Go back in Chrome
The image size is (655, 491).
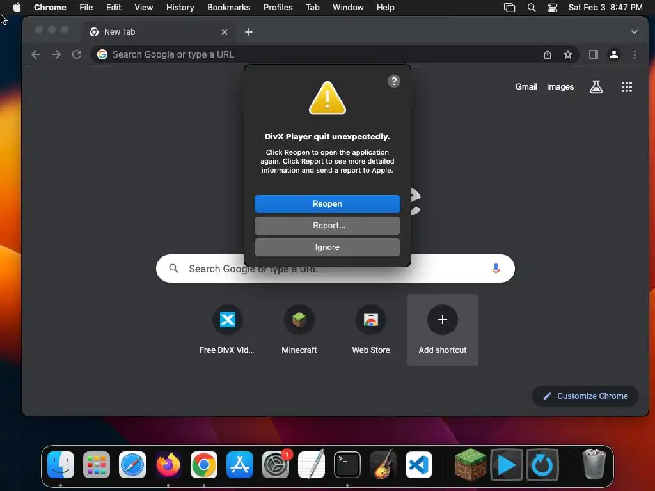point(36,54)
